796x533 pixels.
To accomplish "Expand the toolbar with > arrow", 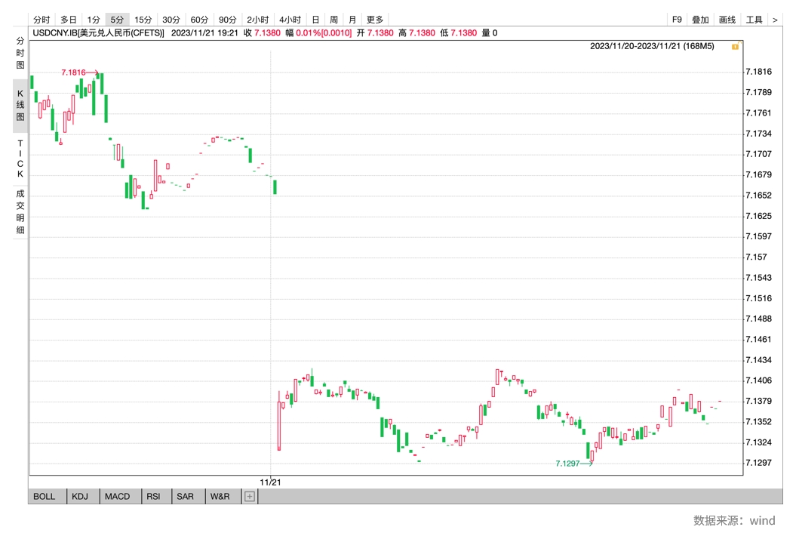I will pyautogui.click(x=775, y=20).
